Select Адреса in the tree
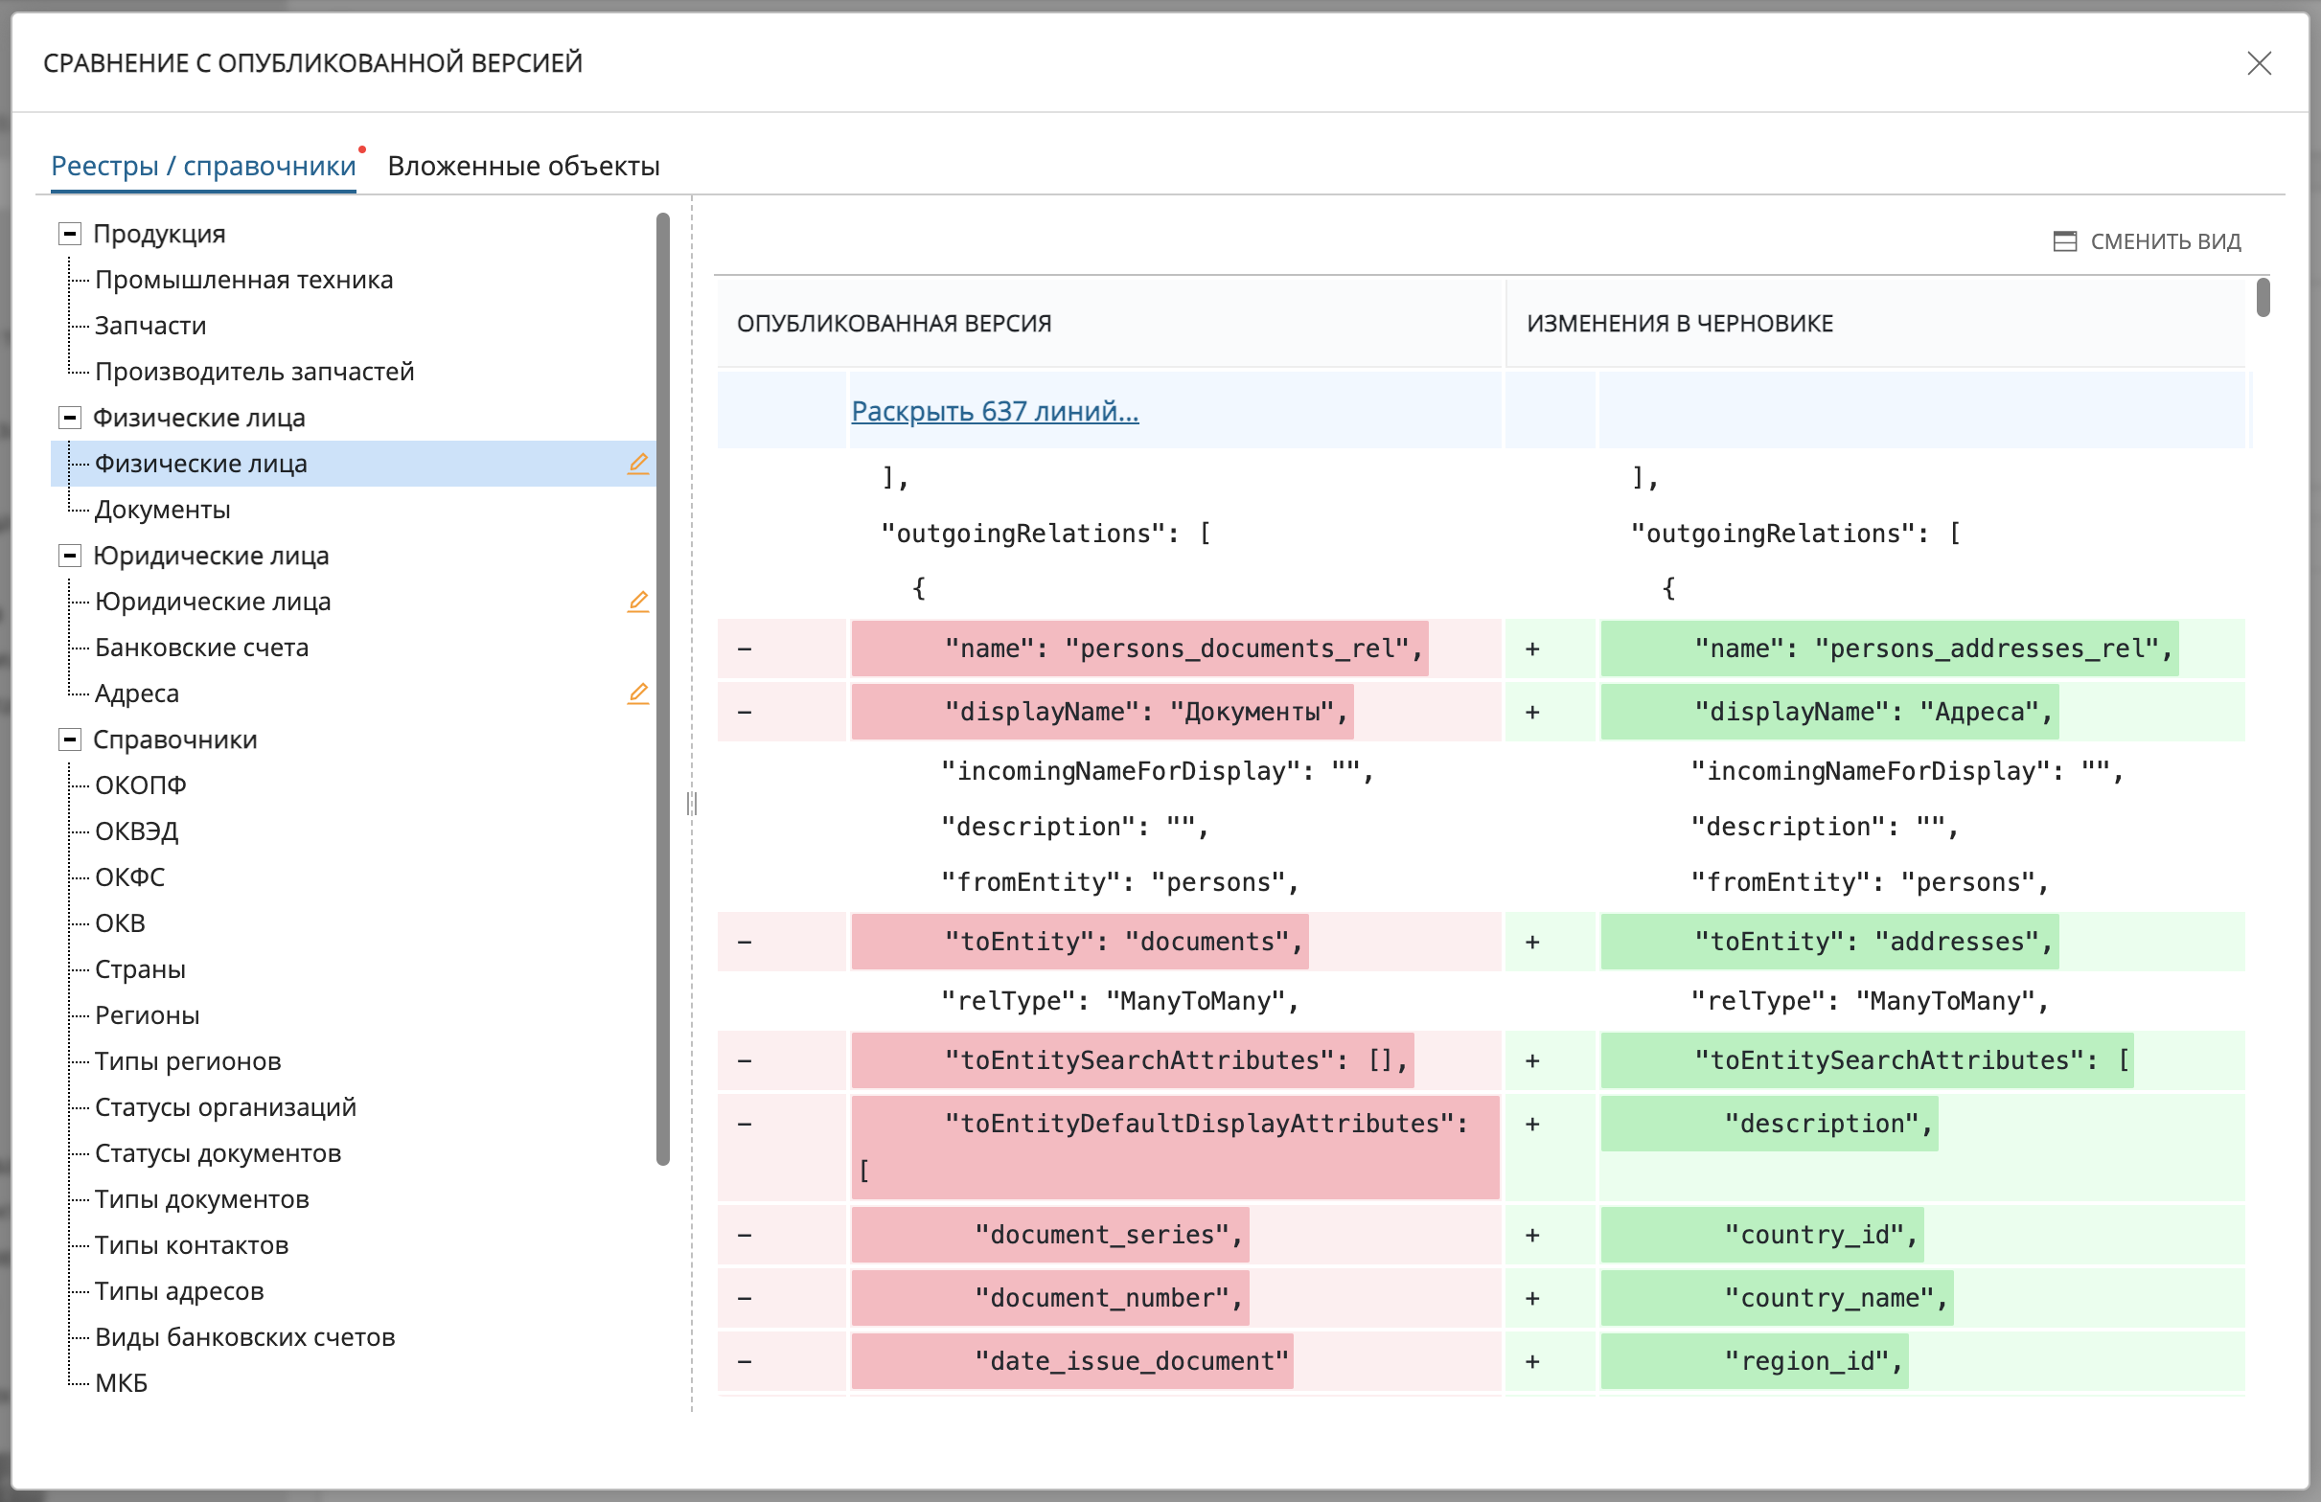 coord(136,693)
